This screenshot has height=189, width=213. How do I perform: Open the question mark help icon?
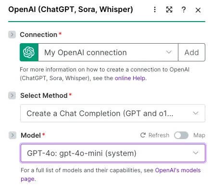click(x=184, y=10)
